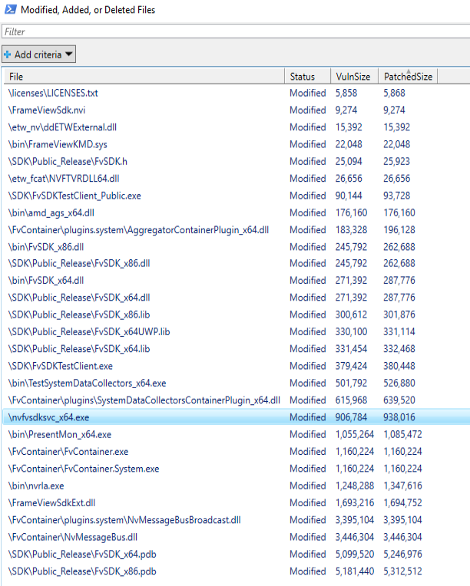470x586 pixels.
Task: Click the PowerShell window icon in title bar
Action: (x=11, y=9)
